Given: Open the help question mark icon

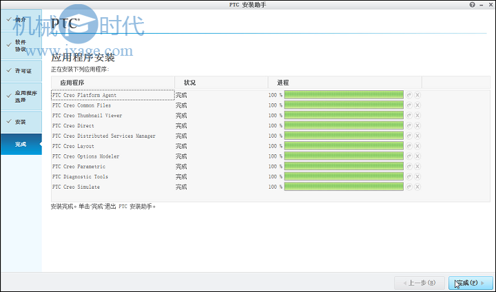Looking at the screenshot, I should coord(473,5).
